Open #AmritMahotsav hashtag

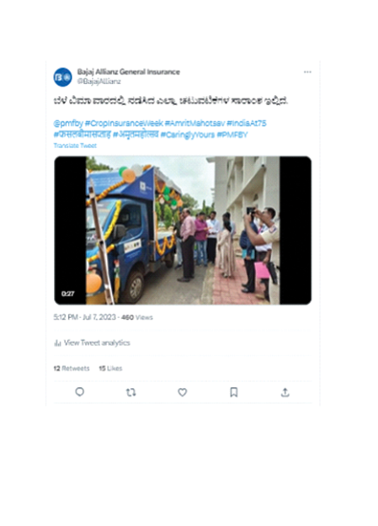[194, 123]
